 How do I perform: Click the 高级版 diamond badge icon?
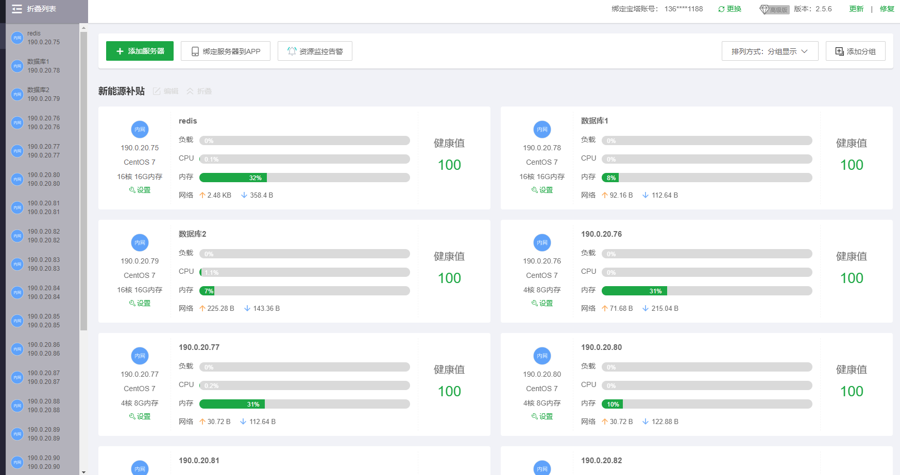coord(774,9)
